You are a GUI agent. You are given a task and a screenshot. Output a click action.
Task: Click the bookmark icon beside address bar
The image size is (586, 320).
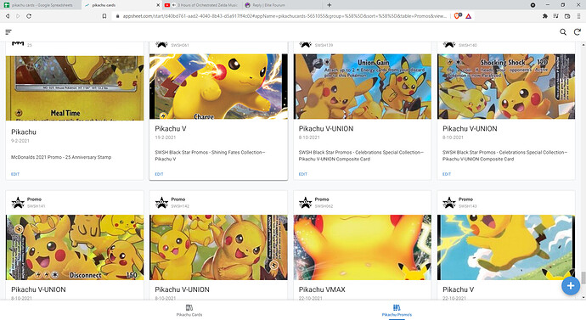tap(104, 16)
